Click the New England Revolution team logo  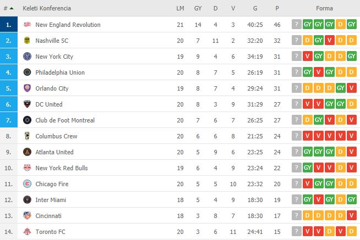pyautogui.click(x=28, y=24)
